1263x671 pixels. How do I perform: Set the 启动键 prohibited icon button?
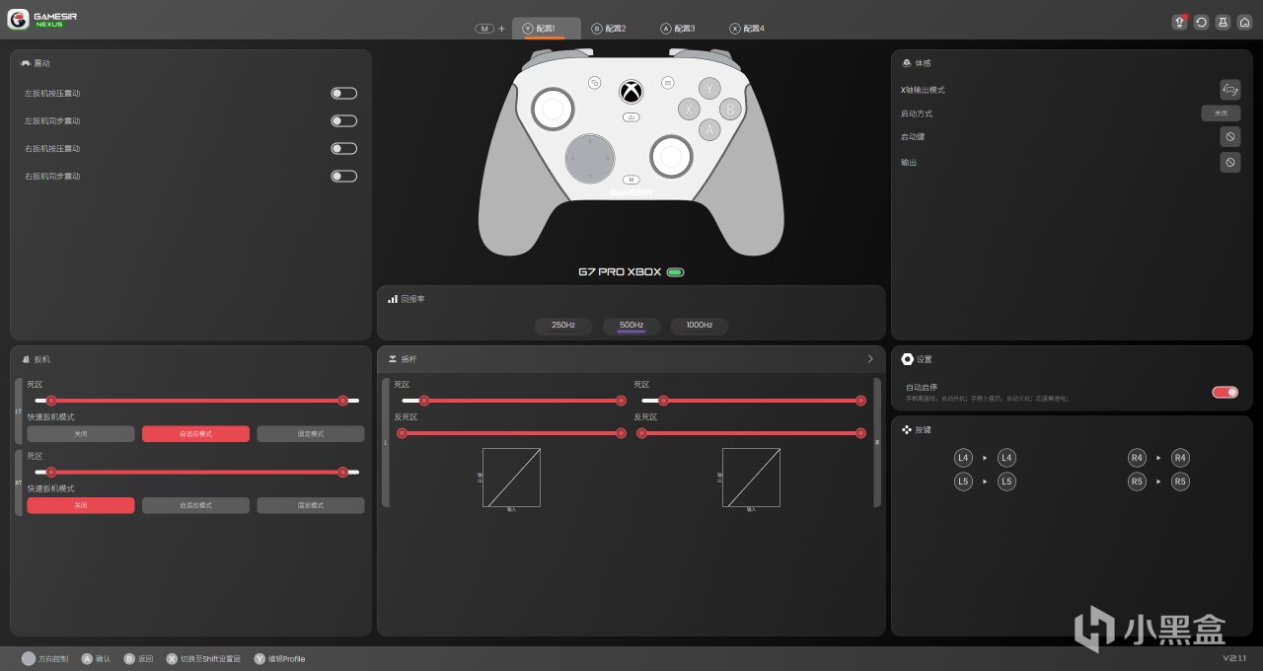coord(1229,137)
